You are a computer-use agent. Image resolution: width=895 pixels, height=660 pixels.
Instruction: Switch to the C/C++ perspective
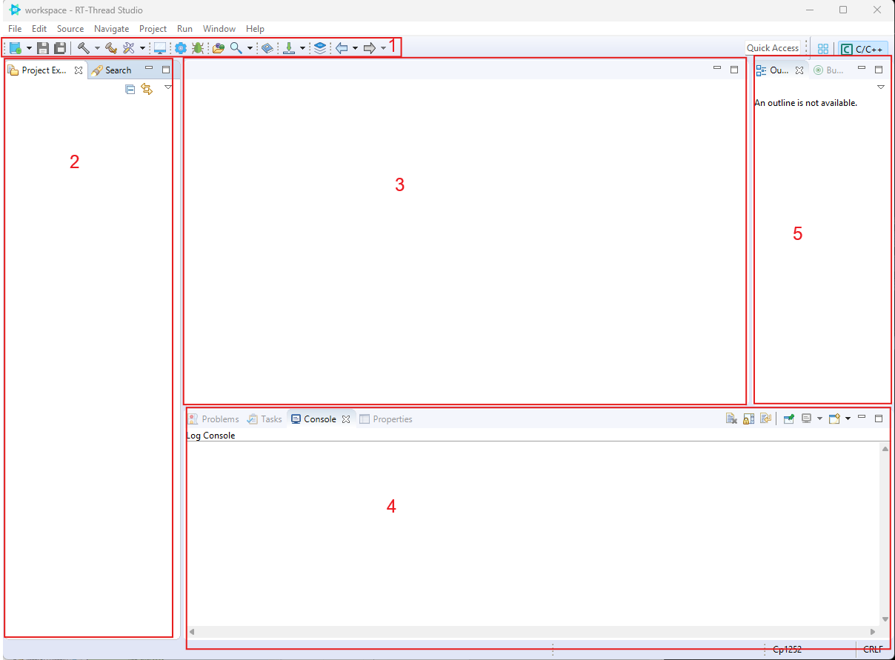click(x=862, y=49)
